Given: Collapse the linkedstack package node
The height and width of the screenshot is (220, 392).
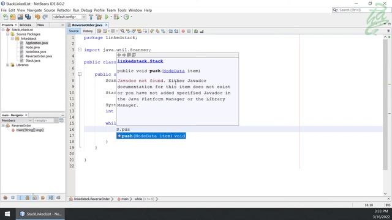Looking at the screenshot, I should click(x=12, y=38).
